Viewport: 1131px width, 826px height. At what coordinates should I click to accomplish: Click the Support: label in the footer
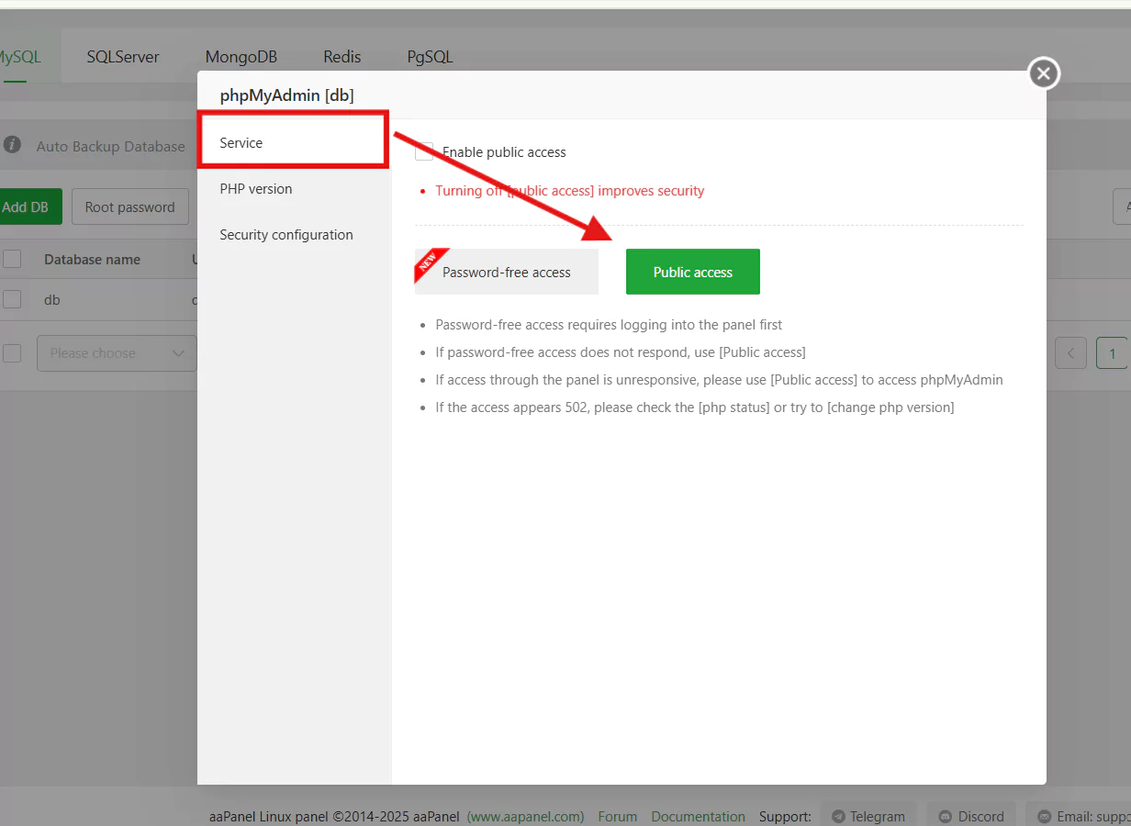(x=785, y=816)
